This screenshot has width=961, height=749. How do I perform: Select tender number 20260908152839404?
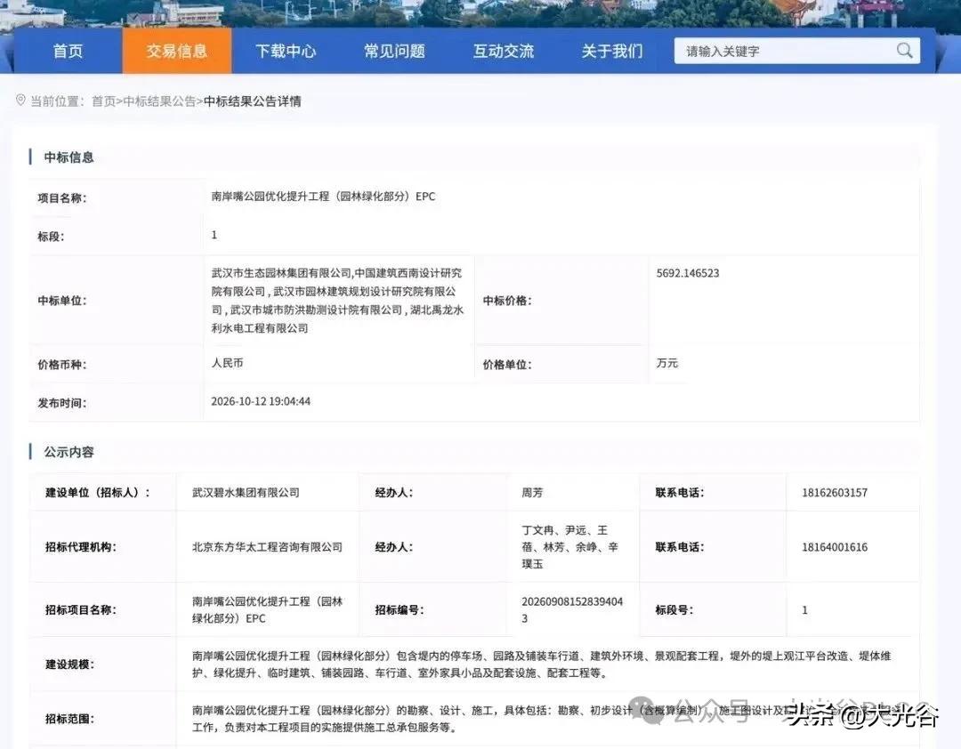tap(572, 610)
